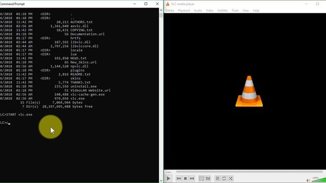Open the Playback menu in VLC

point(184,10)
